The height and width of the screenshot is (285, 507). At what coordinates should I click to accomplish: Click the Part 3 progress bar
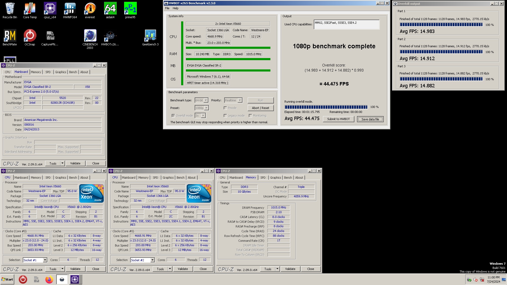441,79
